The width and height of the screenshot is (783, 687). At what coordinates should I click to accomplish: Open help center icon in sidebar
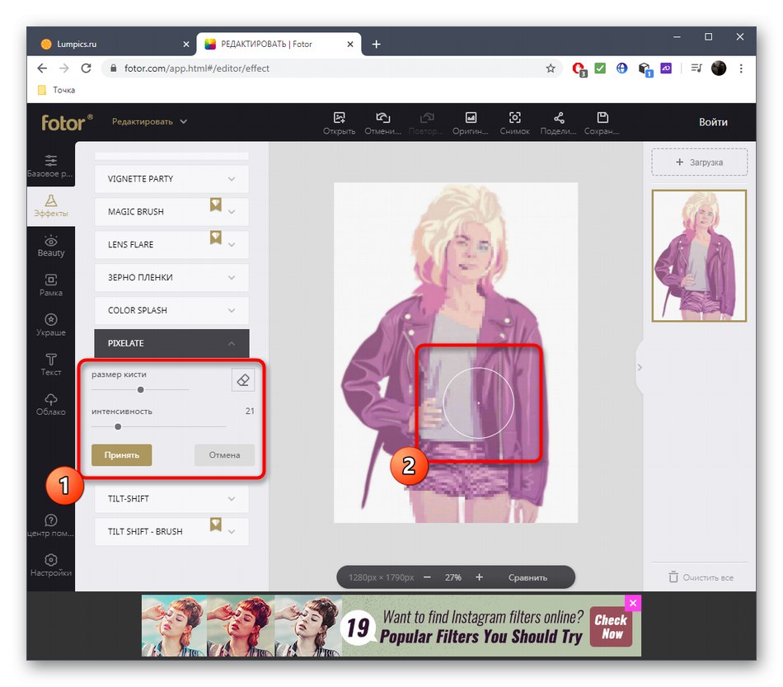point(50,525)
